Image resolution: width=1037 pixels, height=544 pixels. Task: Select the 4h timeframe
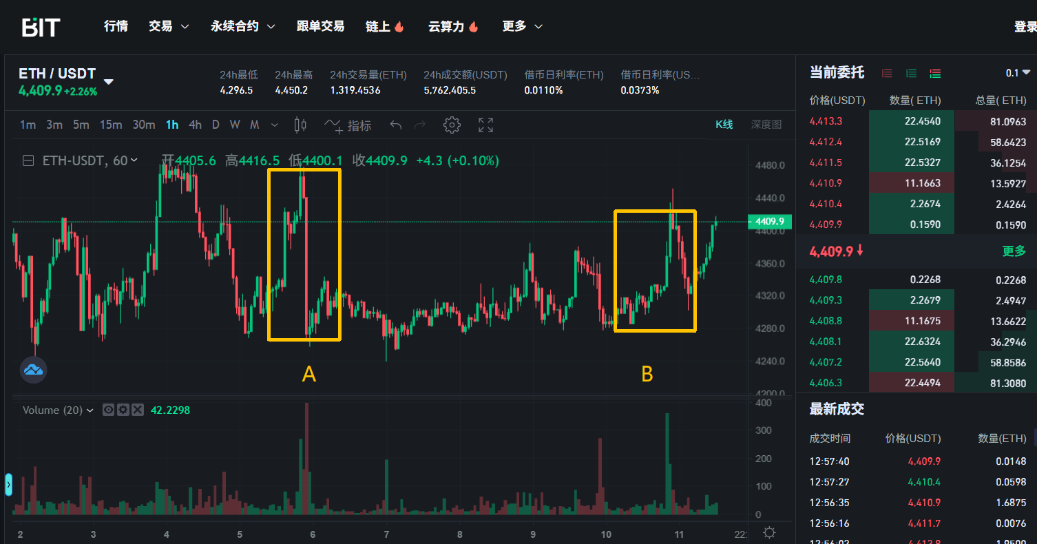pyautogui.click(x=196, y=125)
